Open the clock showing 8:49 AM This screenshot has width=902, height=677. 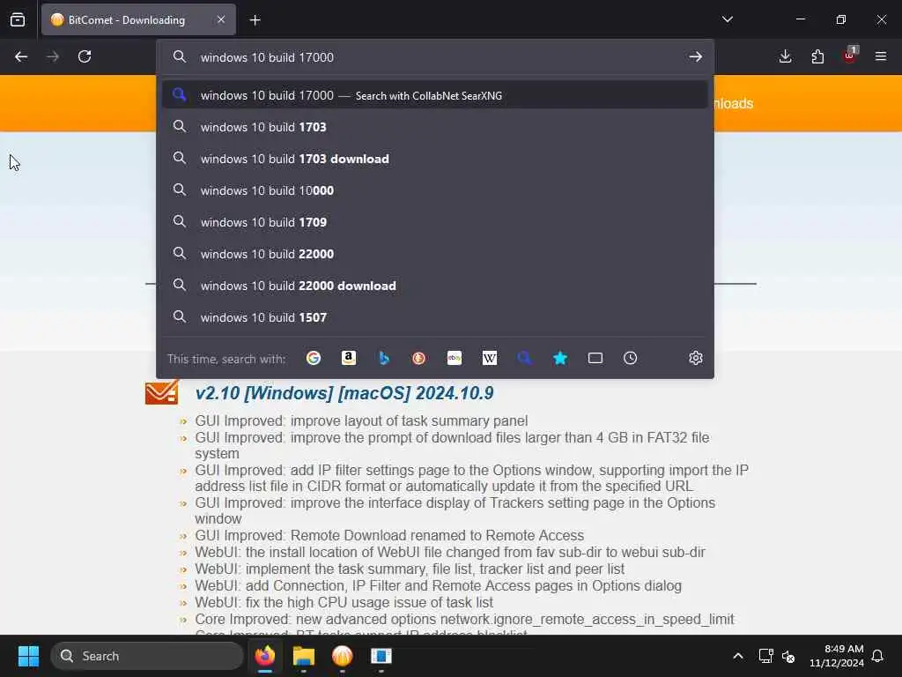tap(837, 656)
